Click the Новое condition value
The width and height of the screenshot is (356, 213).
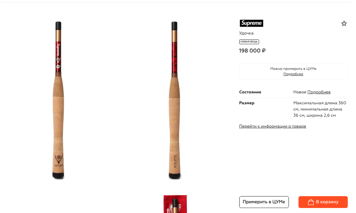point(300,92)
